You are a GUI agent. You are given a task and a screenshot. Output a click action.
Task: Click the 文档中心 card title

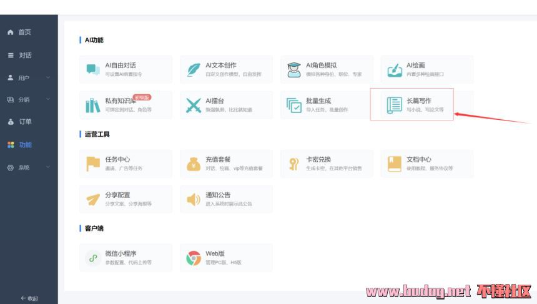click(419, 159)
